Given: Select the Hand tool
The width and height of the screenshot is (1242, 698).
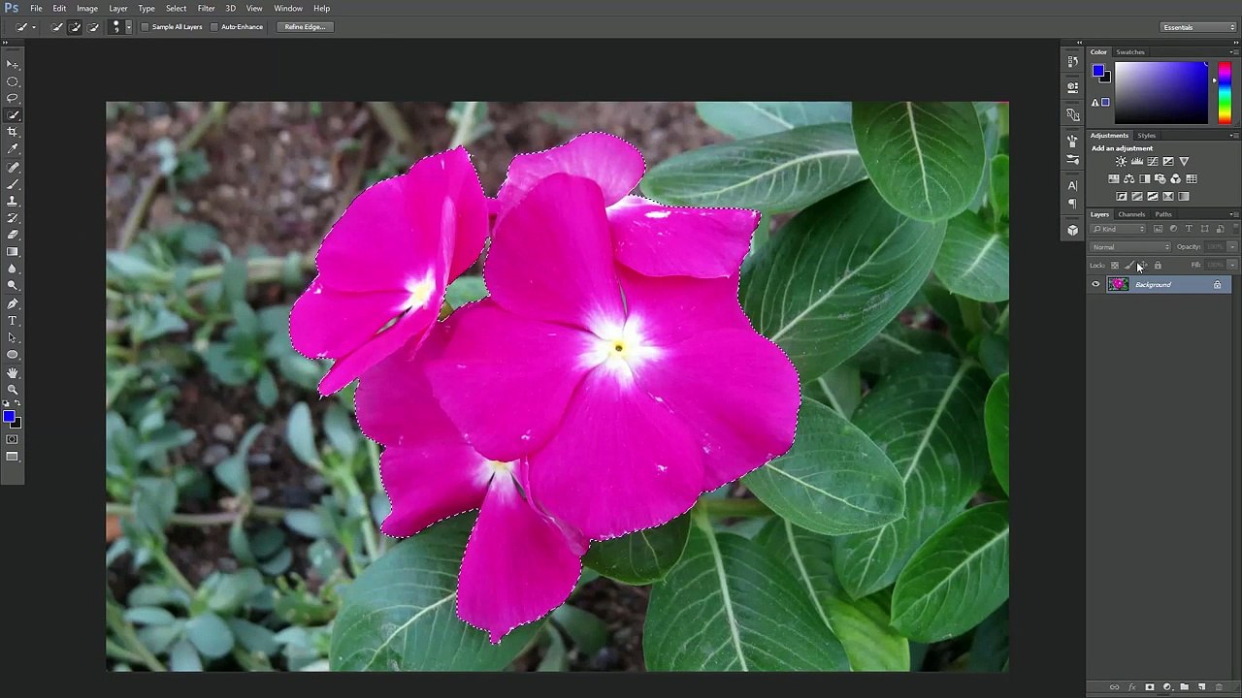Looking at the screenshot, I should pos(13,372).
